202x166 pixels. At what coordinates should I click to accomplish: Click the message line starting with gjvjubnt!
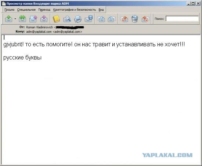tap(94, 44)
